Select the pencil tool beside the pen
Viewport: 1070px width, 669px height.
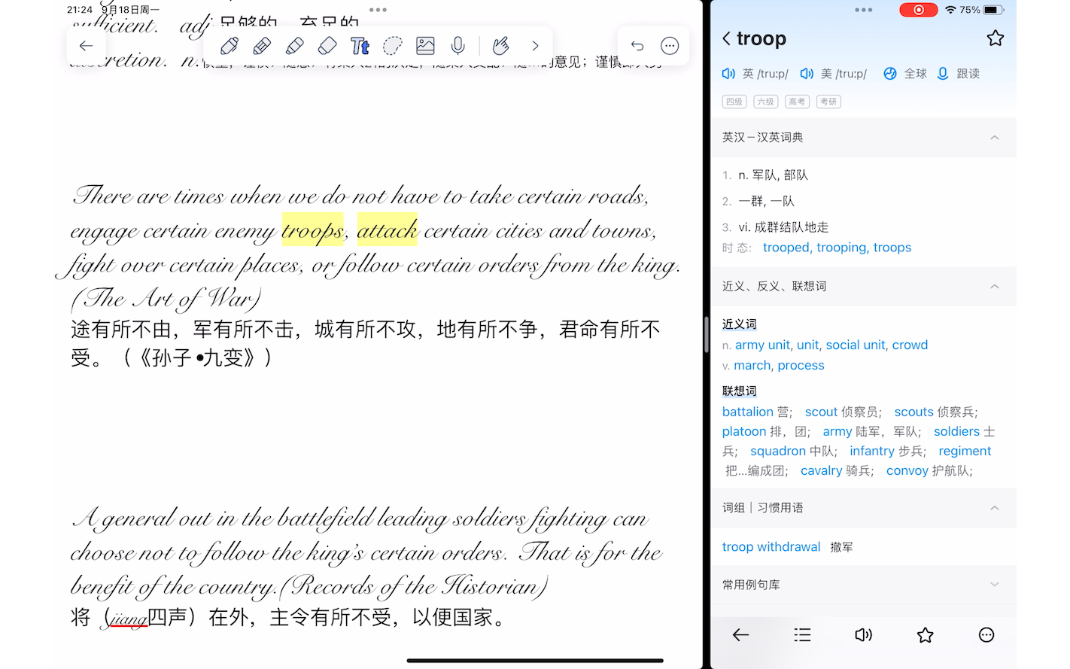(x=262, y=46)
